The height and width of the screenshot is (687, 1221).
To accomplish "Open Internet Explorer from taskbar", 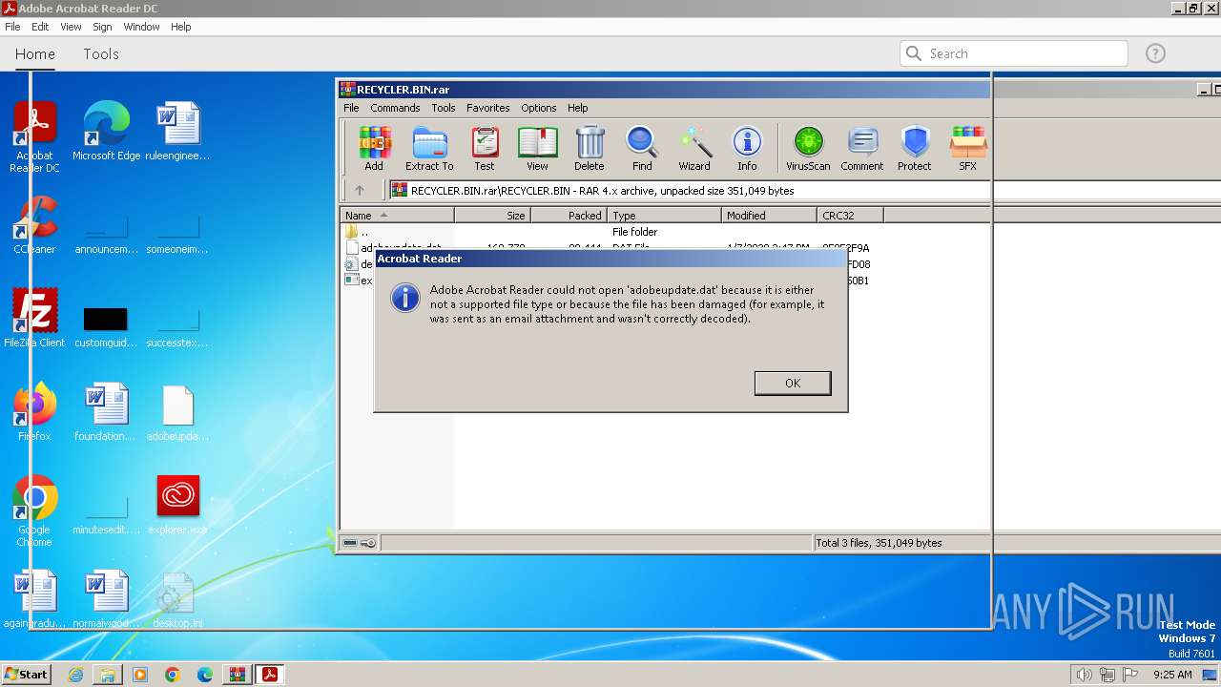I will pyautogui.click(x=75, y=675).
